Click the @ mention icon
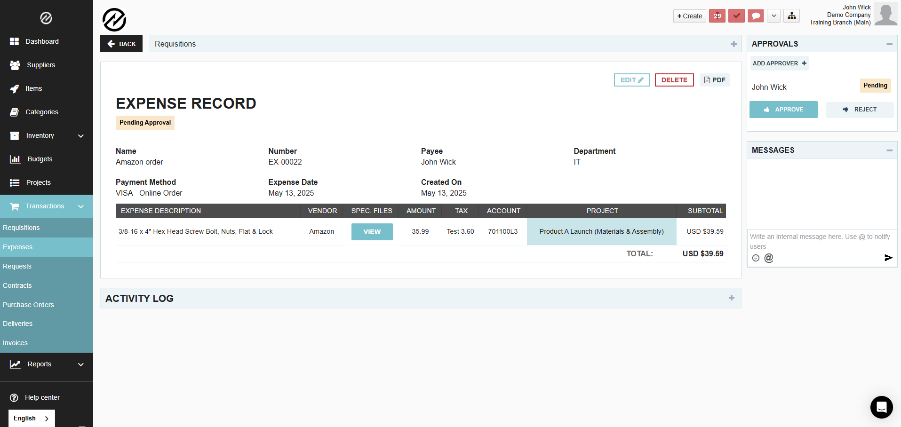 [x=769, y=258]
